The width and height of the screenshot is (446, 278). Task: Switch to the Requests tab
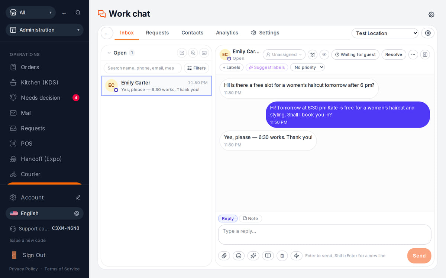tap(157, 33)
